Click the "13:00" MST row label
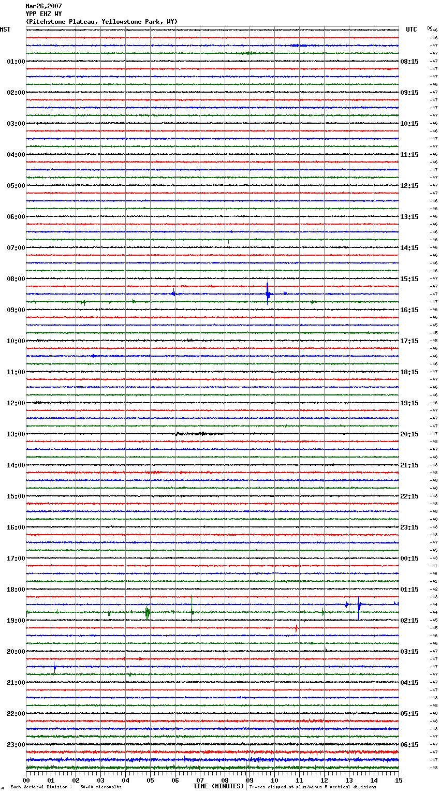Viewport: 440px width, 794px height. 16,434
